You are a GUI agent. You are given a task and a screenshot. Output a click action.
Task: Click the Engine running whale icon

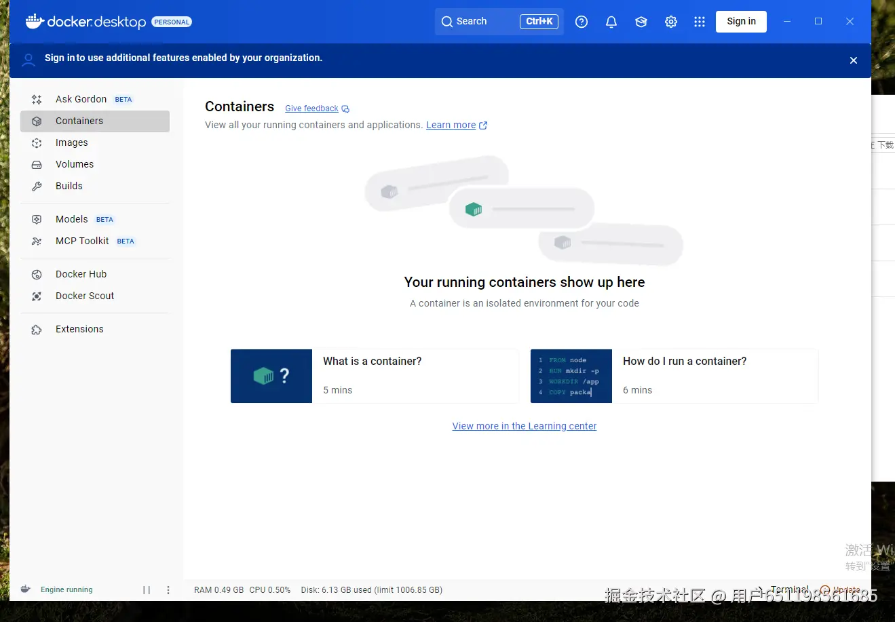coord(26,589)
